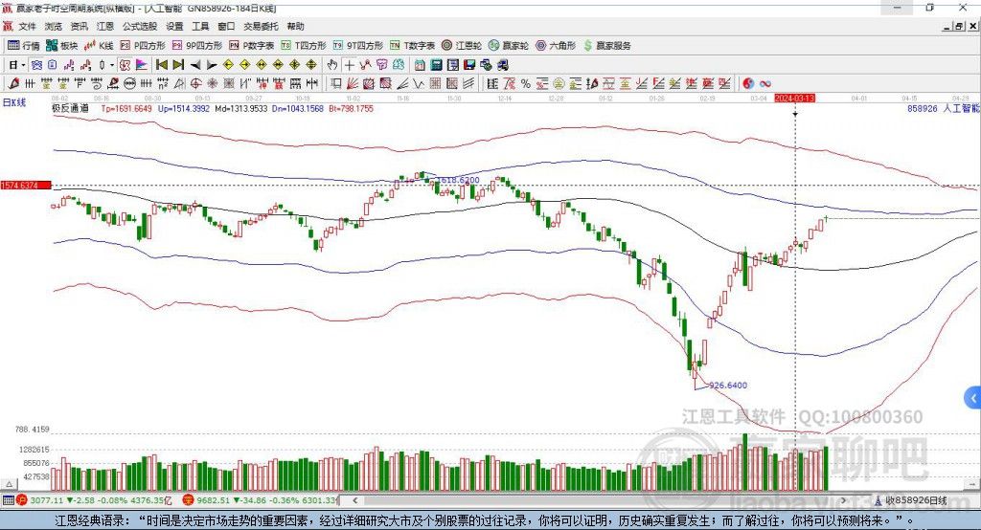Click the up-arrow button beside volume
Image resolution: width=981 pixels, height=530 pixels.
click(9, 484)
